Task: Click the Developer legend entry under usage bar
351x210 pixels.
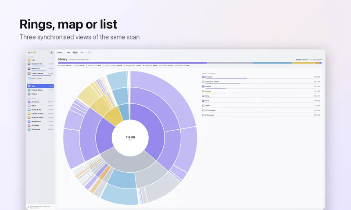Action: click(64, 66)
